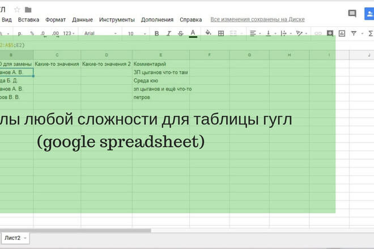This screenshot has width=374, height=249.
Task: Select column J header
Action: [362, 55]
